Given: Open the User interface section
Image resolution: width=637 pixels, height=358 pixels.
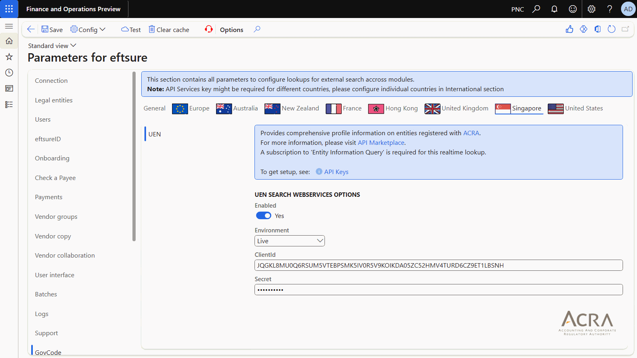Looking at the screenshot, I should (54, 275).
